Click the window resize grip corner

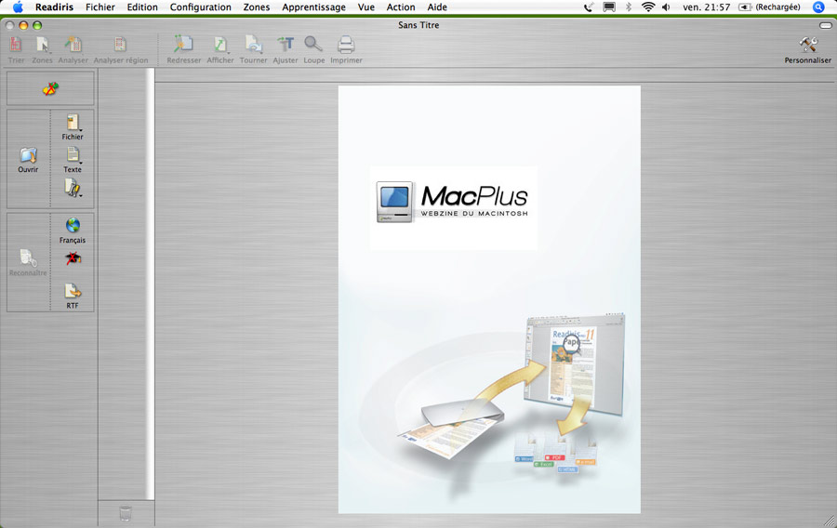coord(830,521)
